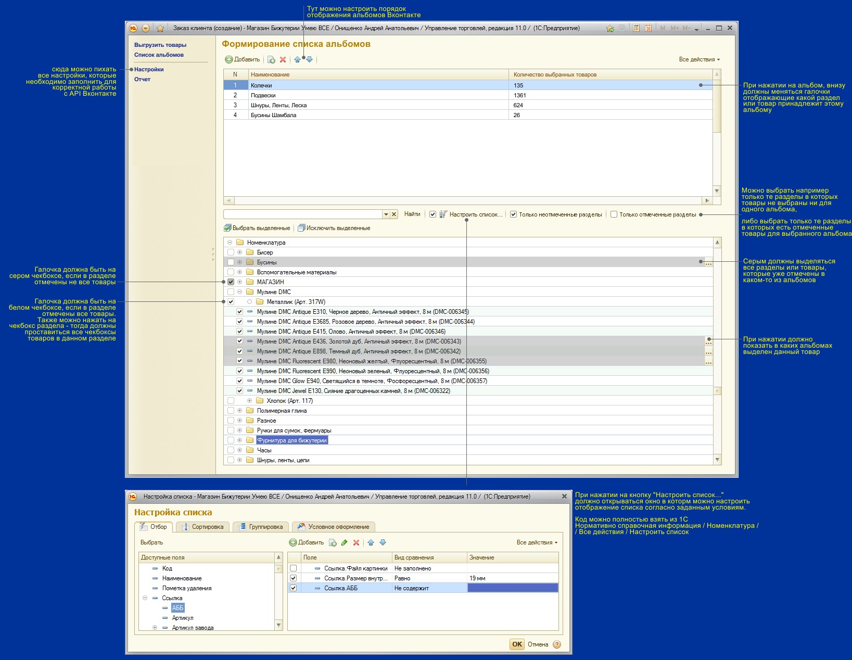Click 'Настроить список...' button
The width and height of the screenshot is (852, 660).
coord(471,214)
